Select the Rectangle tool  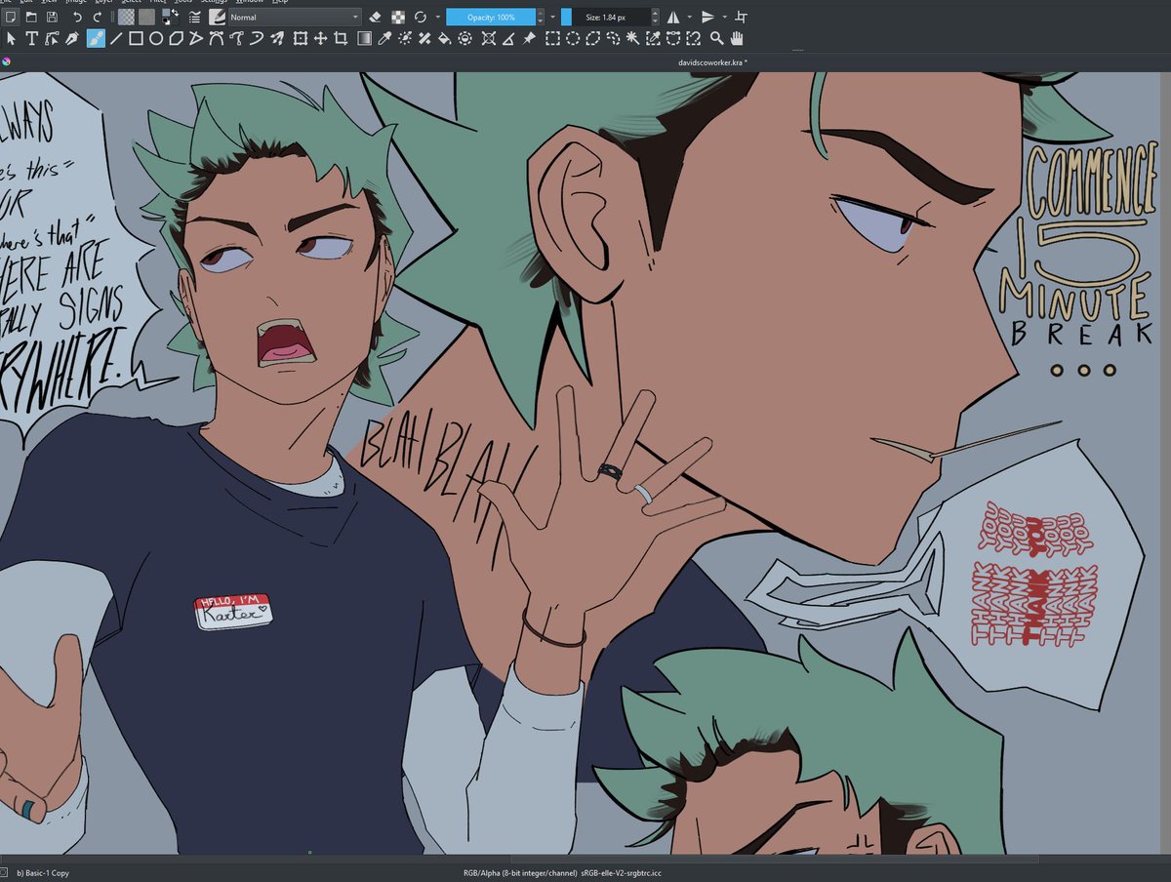[x=136, y=39]
